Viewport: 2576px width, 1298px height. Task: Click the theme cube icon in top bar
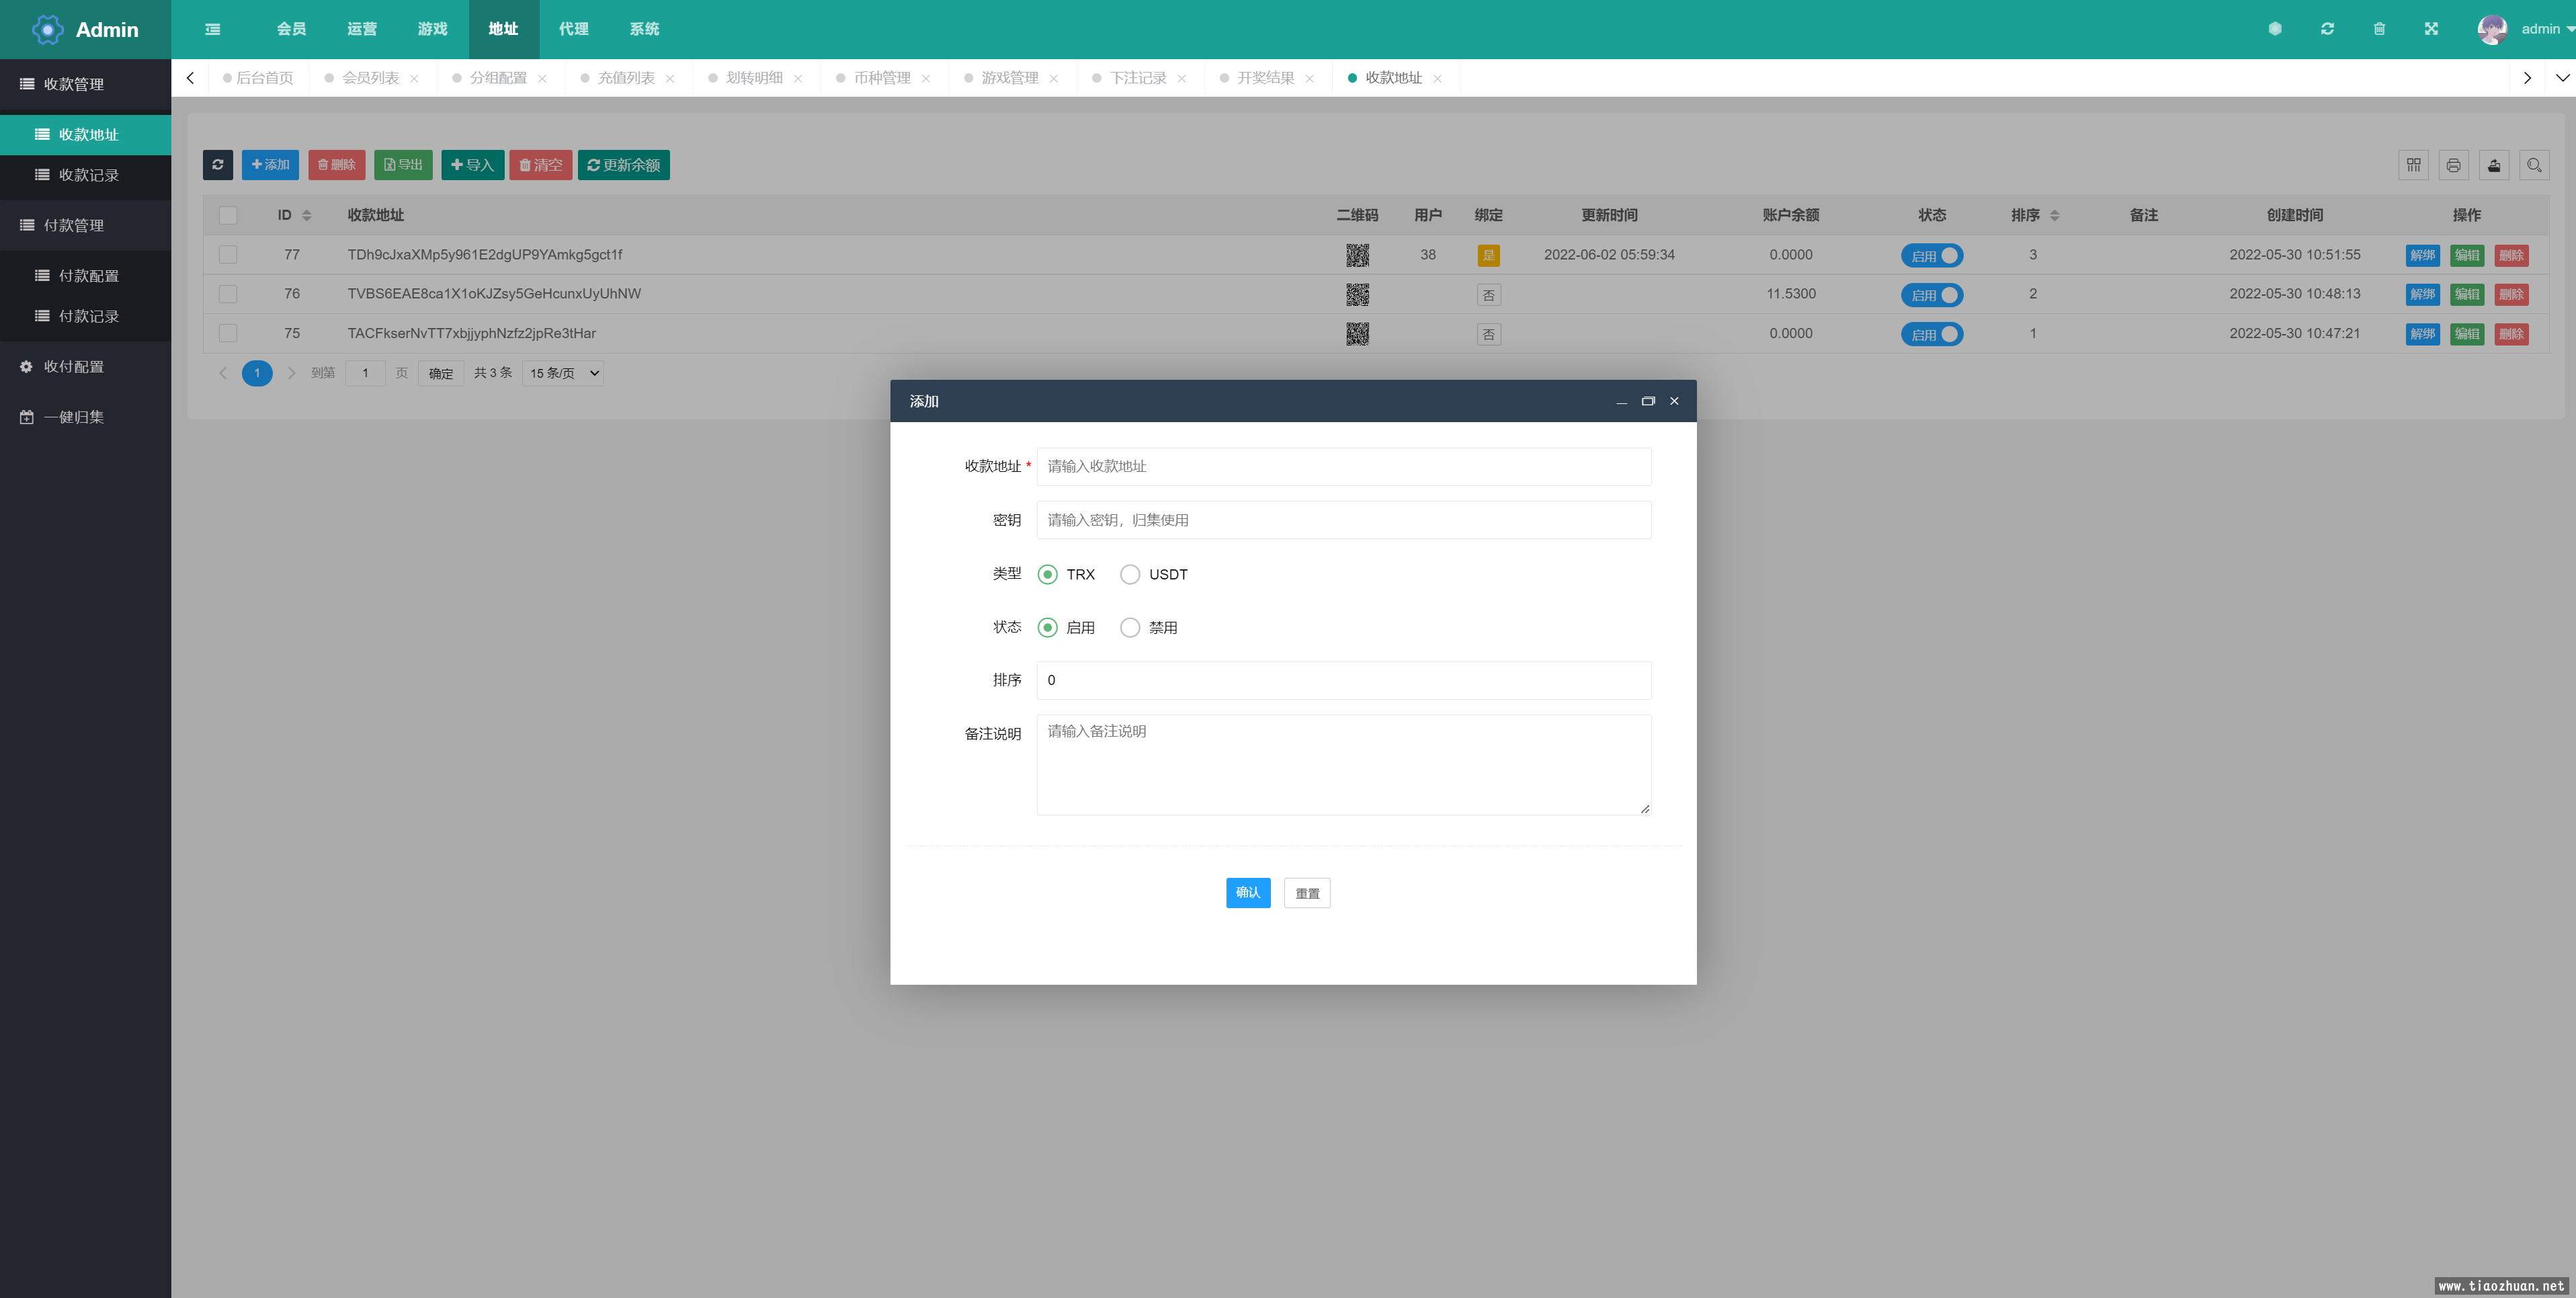2275,29
